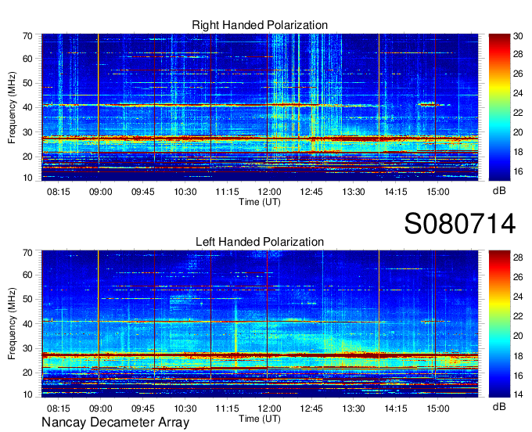Click the 12:00 tick on upper time axis
The height and width of the screenshot is (432, 532).
[x=269, y=192]
